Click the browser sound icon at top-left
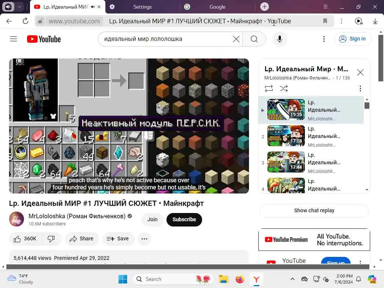Image resolution: width=384 pixels, height=288 pixels. [8, 7]
